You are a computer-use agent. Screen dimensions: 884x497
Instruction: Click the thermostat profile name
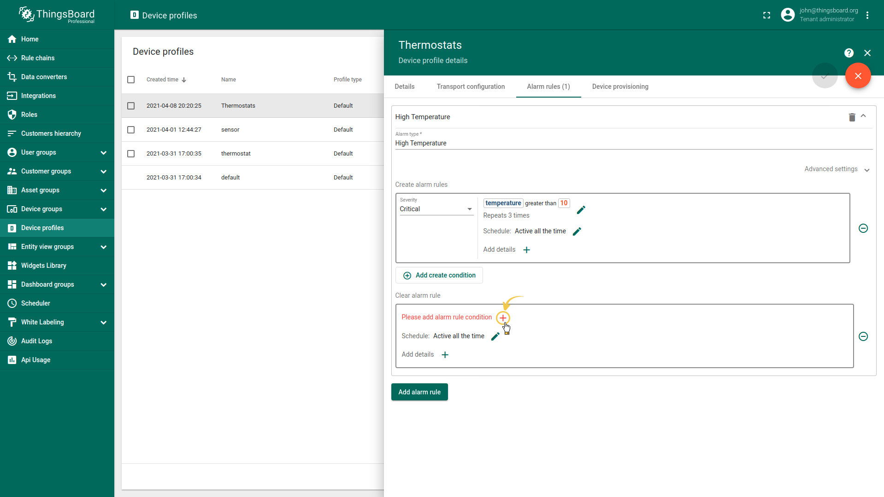pos(236,154)
